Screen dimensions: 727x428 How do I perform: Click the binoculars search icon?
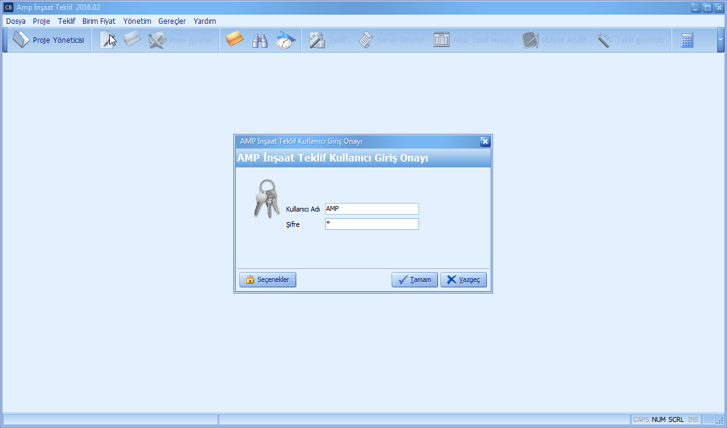(261, 40)
